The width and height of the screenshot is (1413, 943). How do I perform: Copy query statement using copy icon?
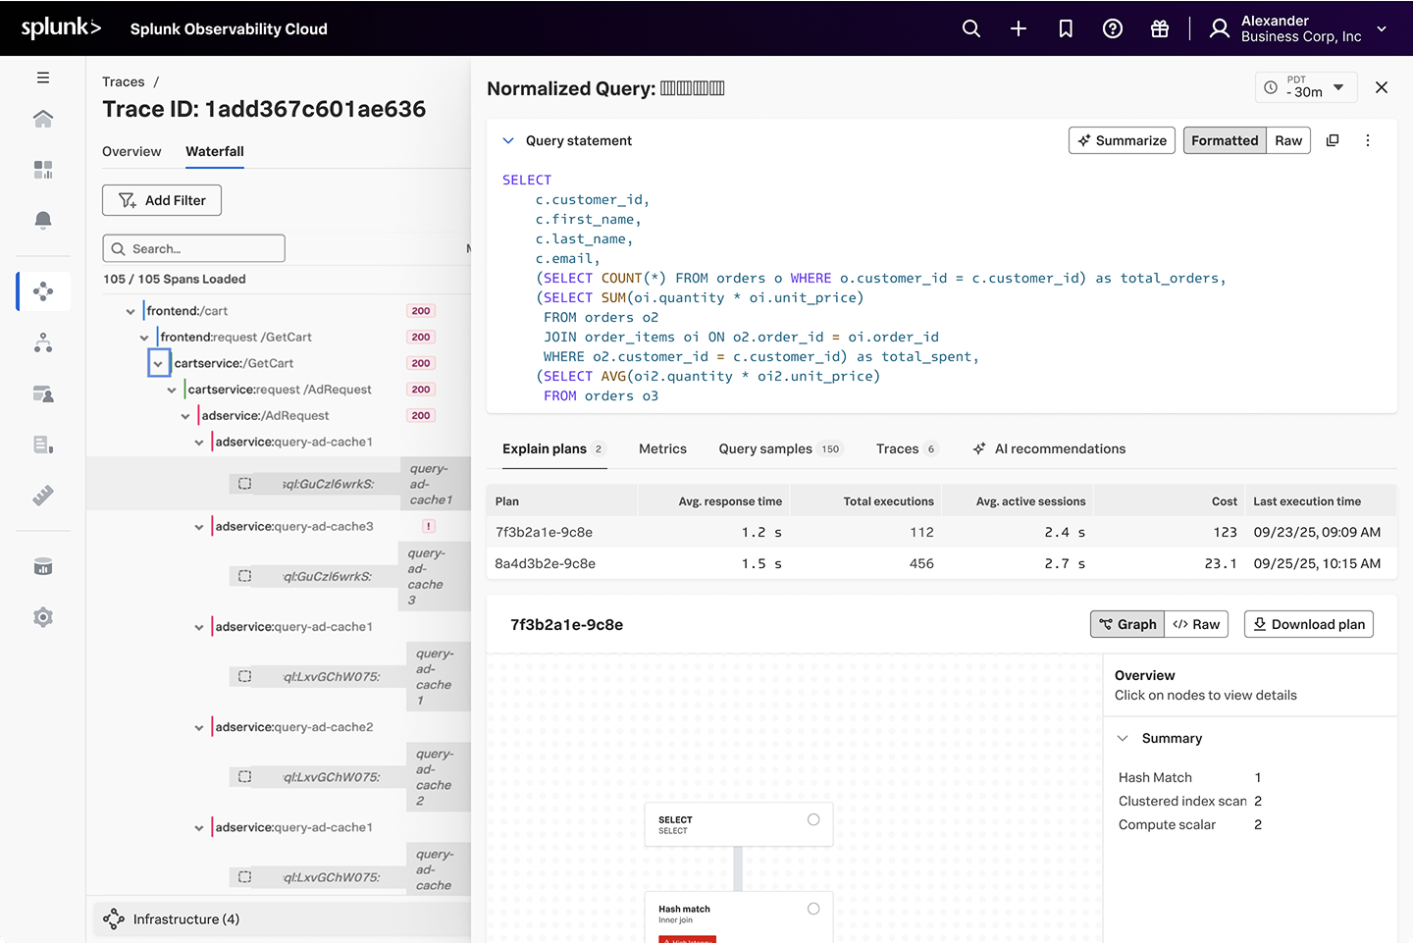1333,140
